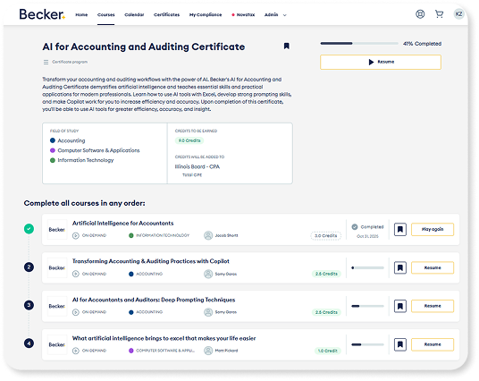Click on-demand play icon for Deep Prompting course
This screenshot has height=381, width=479.
(x=76, y=312)
